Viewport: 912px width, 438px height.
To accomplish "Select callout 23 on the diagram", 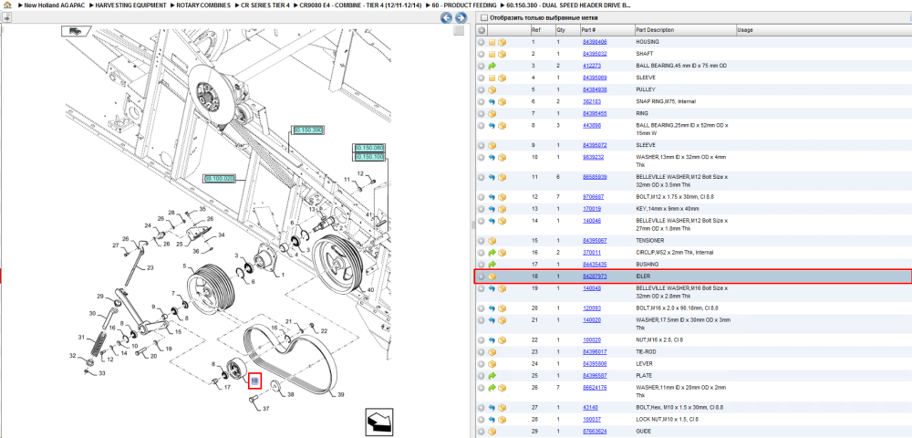I will (150, 267).
